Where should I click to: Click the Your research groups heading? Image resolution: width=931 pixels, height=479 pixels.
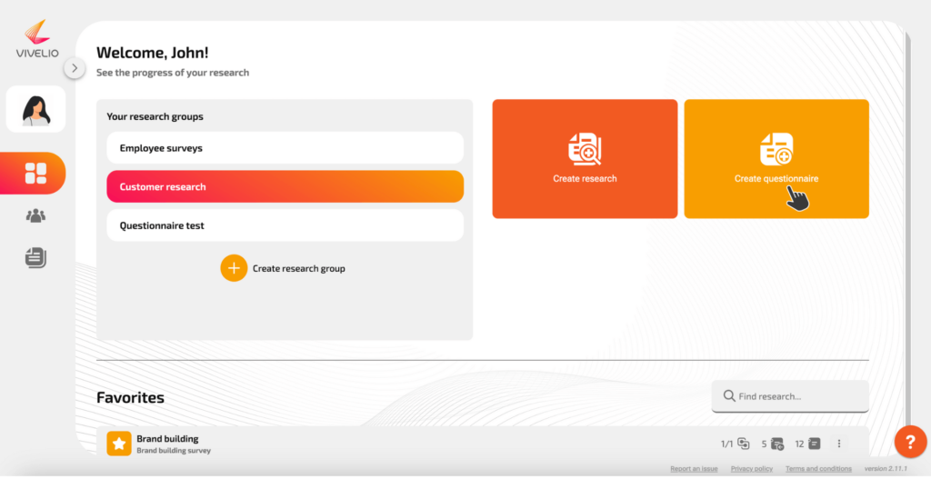tap(155, 116)
